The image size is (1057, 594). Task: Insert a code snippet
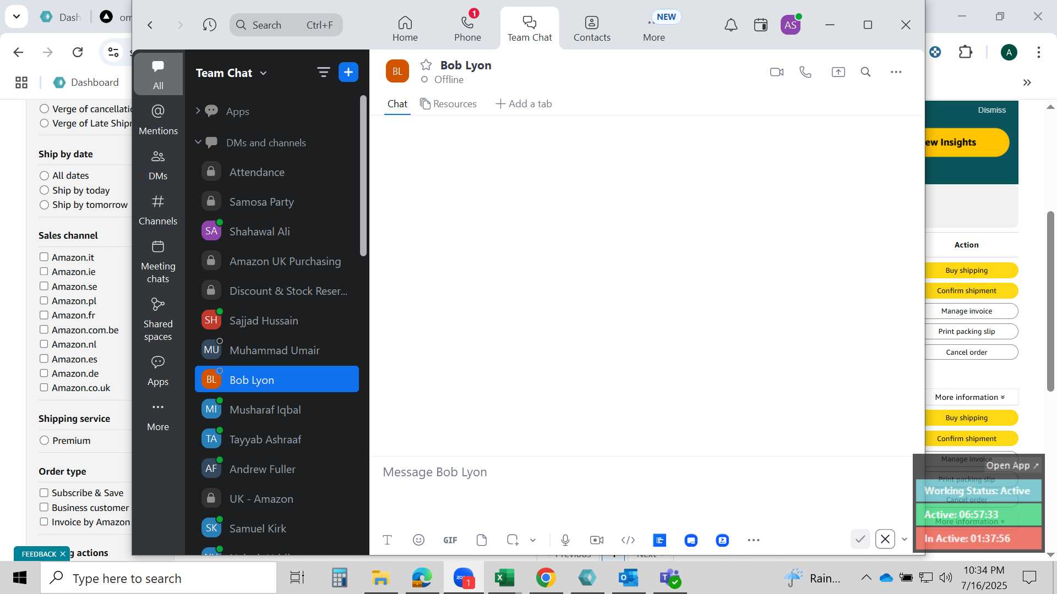pos(628,540)
